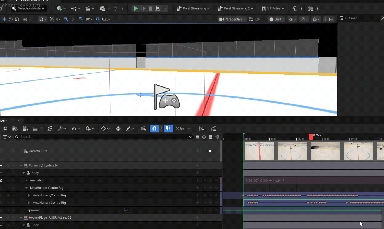Start Play in Editor with the green play button

click(x=136, y=8)
